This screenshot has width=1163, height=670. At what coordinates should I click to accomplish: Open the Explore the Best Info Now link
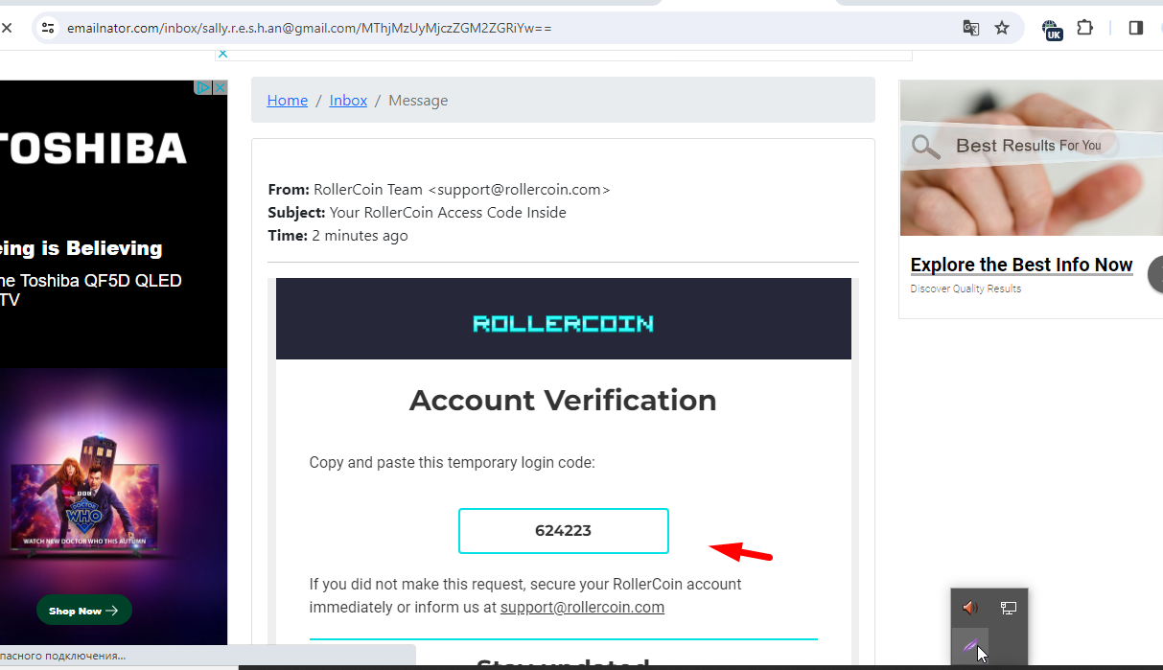pos(1021,265)
